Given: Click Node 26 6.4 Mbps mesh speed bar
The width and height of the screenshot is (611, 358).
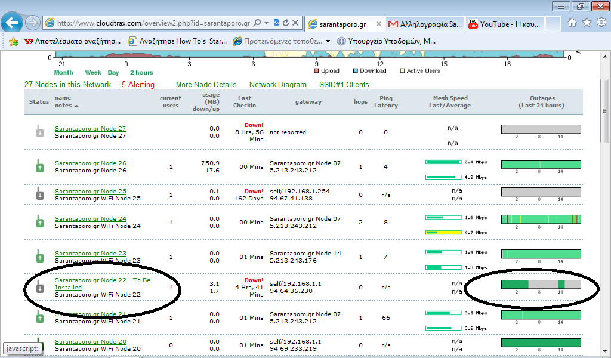Looking at the screenshot, I should click(x=443, y=162).
